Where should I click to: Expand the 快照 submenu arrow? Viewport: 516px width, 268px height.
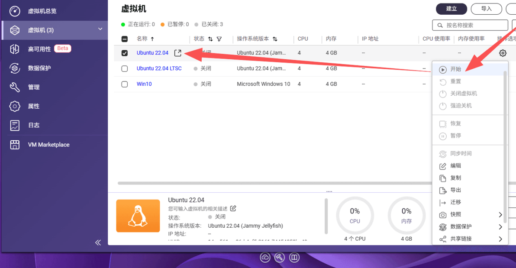(x=500, y=215)
